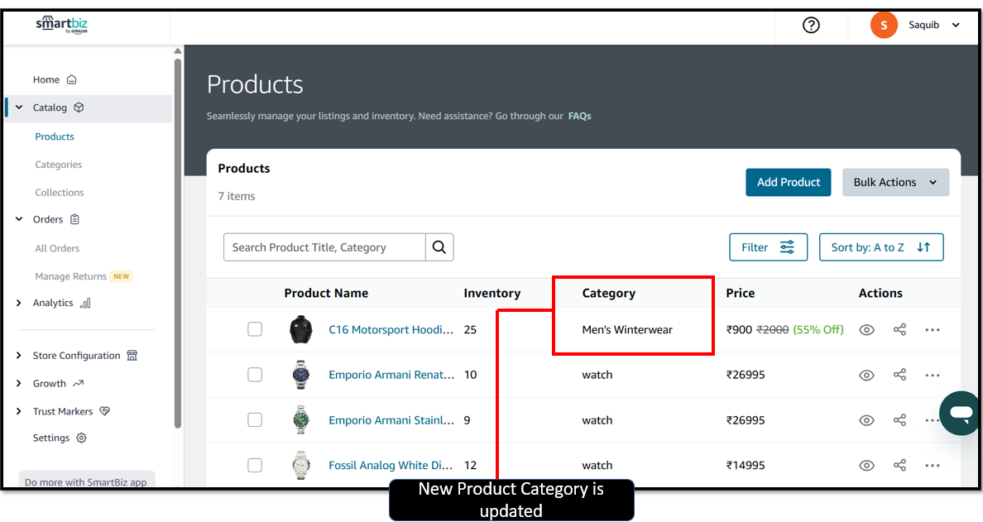983x522 pixels.
Task: Open more options for Emporio Armani Renato row
Action: pyautogui.click(x=933, y=375)
